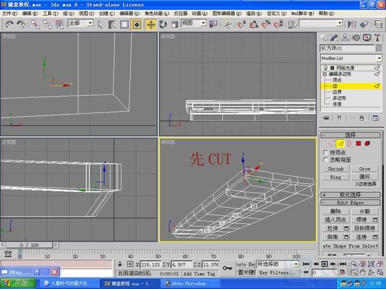Image resolution: width=386 pixels, height=289 pixels.
Task: Select the red Polygon sub-object icon
Action: click(358, 144)
